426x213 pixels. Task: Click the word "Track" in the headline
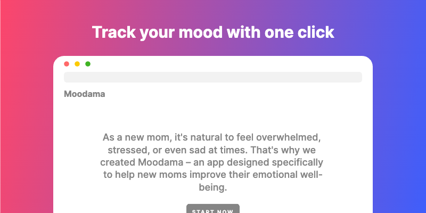[113, 32]
